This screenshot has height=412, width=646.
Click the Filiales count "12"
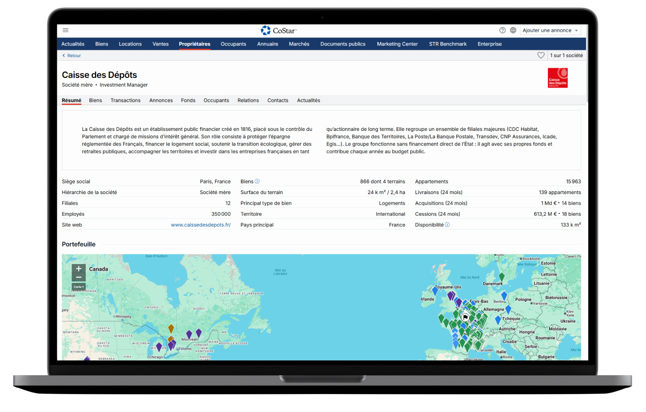pyautogui.click(x=228, y=203)
